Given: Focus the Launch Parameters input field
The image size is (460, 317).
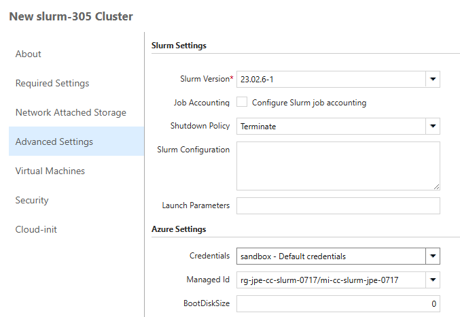Looking at the screenshot, I should tap(338, 205).
